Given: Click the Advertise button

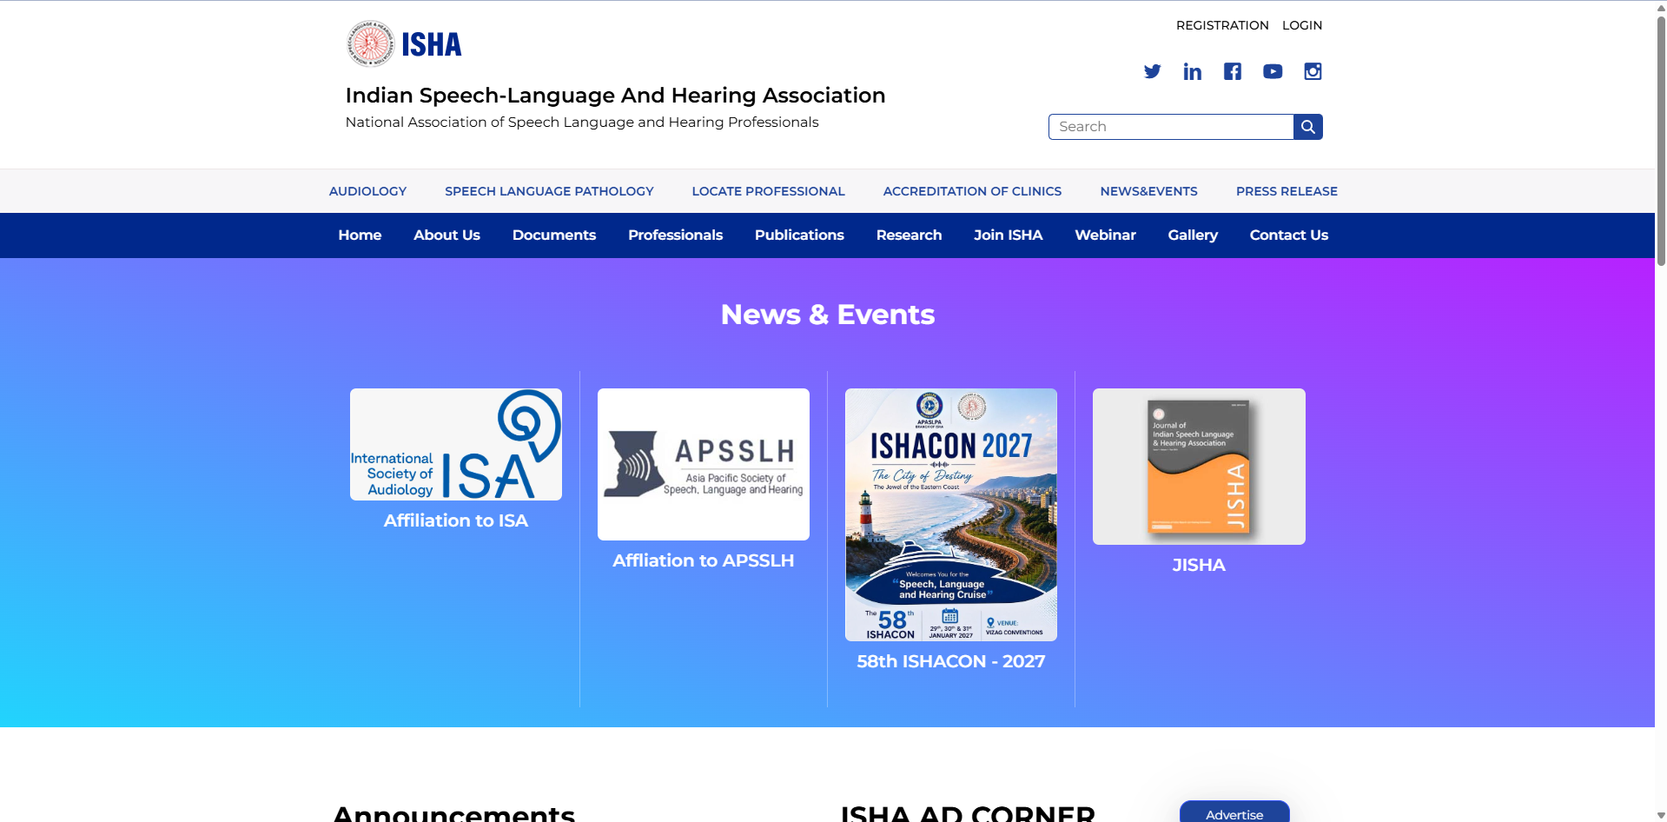Looking at the screenshot, I should (1234, 812).
